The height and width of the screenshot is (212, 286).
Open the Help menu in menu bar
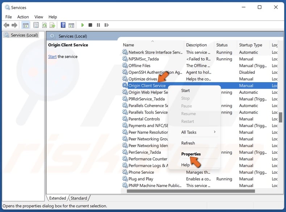tap(53, 17)
